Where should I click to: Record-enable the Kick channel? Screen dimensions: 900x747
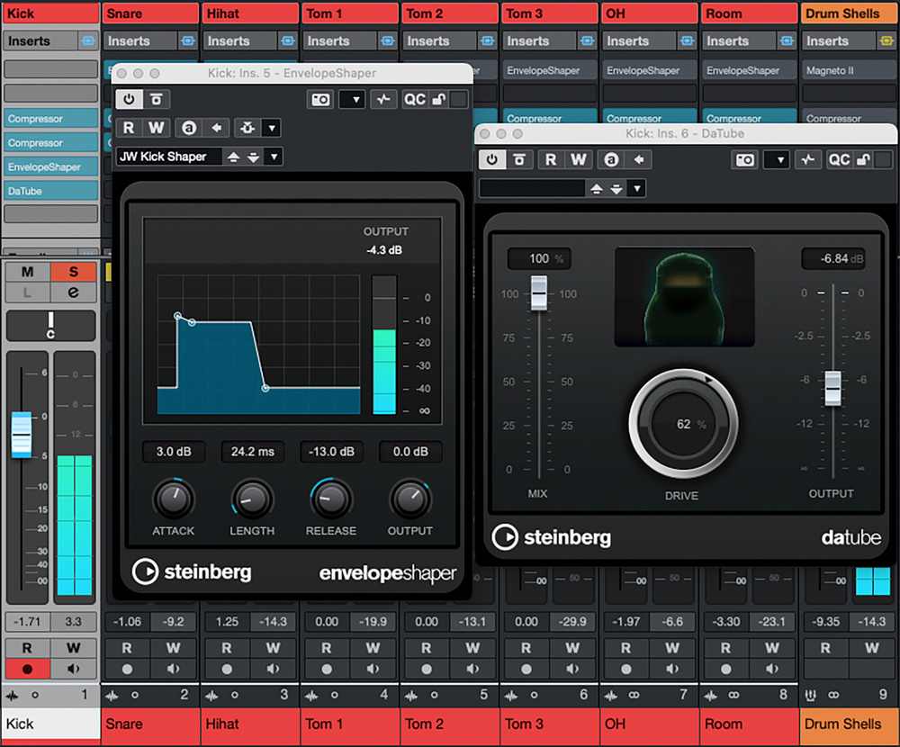pos(27,669)
